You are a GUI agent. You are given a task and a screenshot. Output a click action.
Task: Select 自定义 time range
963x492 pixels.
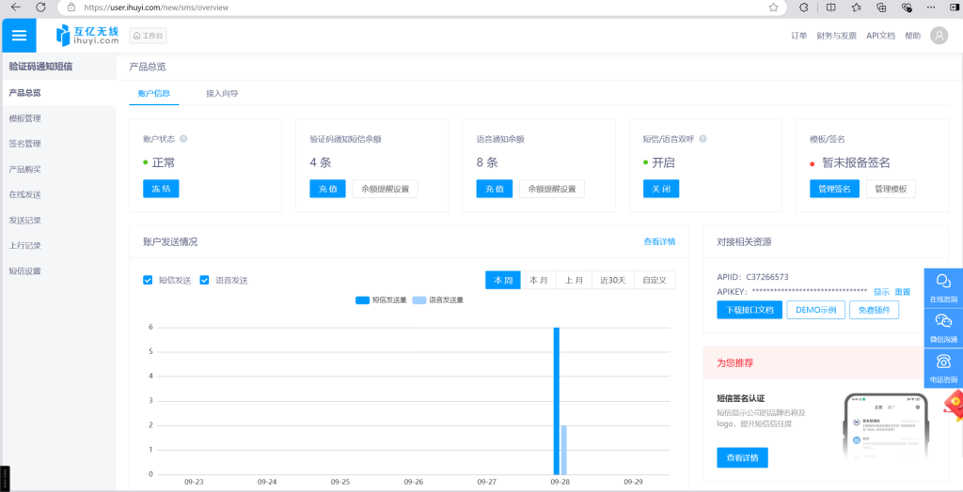(655, 280)
